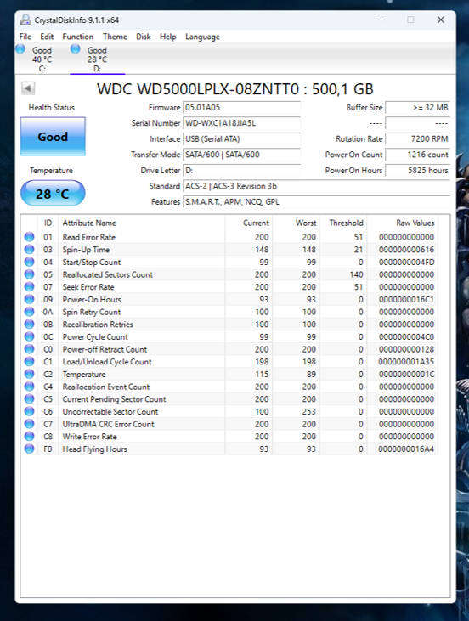Click the C: drive status orb

(20, 49)
